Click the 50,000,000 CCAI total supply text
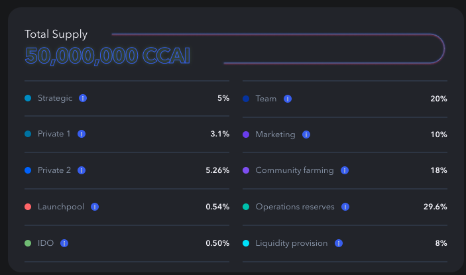The image size is (466, 275). tap(107, 56)
